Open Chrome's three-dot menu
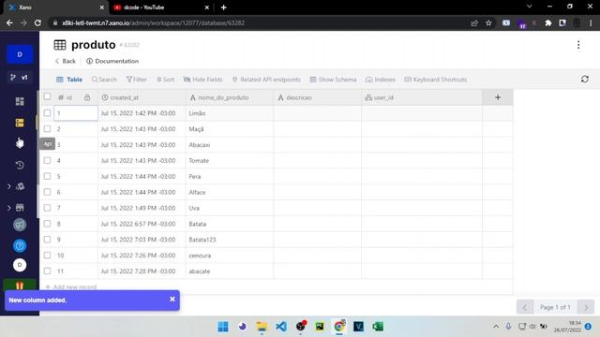This screenshot has height=337, width=600. 591,22
